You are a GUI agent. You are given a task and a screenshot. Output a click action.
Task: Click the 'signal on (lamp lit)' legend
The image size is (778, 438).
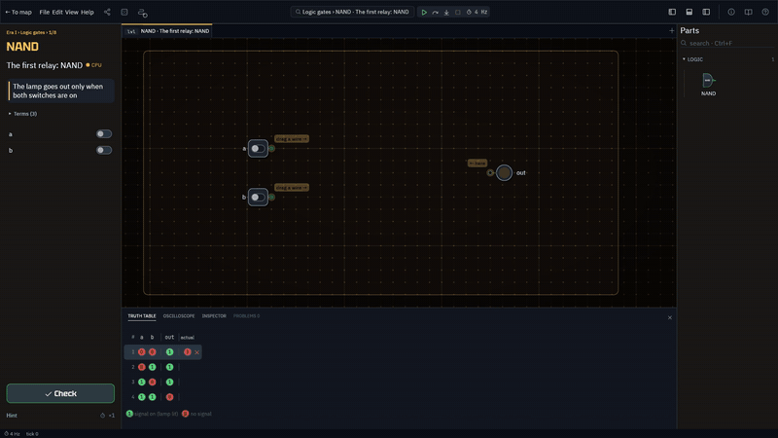coord(152,414)
